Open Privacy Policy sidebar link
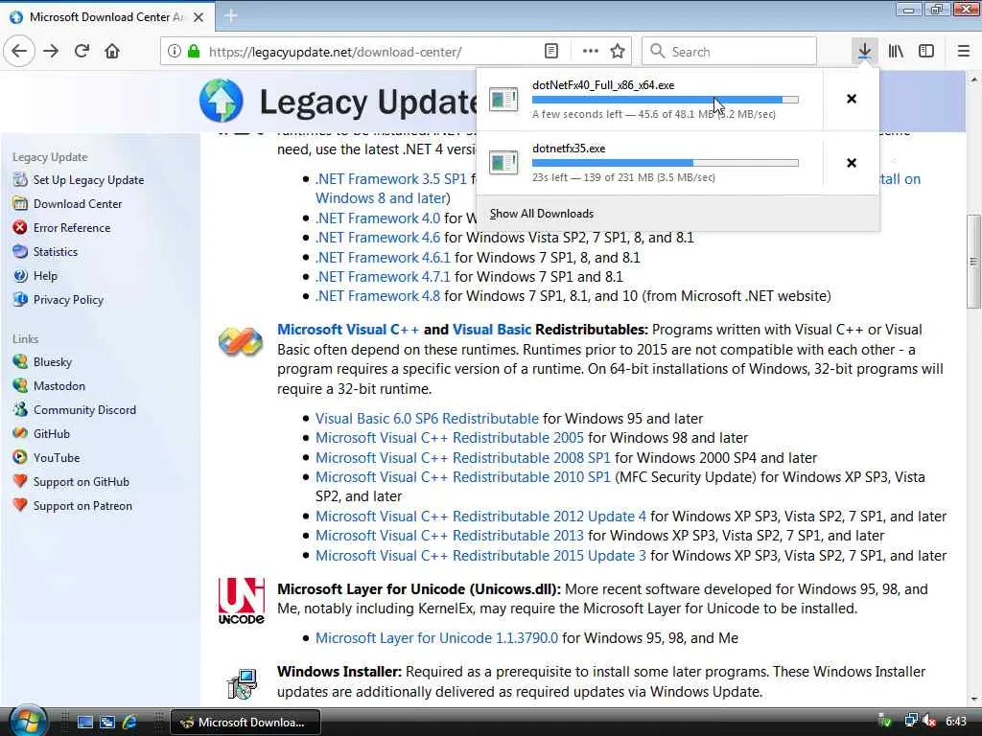This screenshot has height=736, width=982. tap(68, 300)
